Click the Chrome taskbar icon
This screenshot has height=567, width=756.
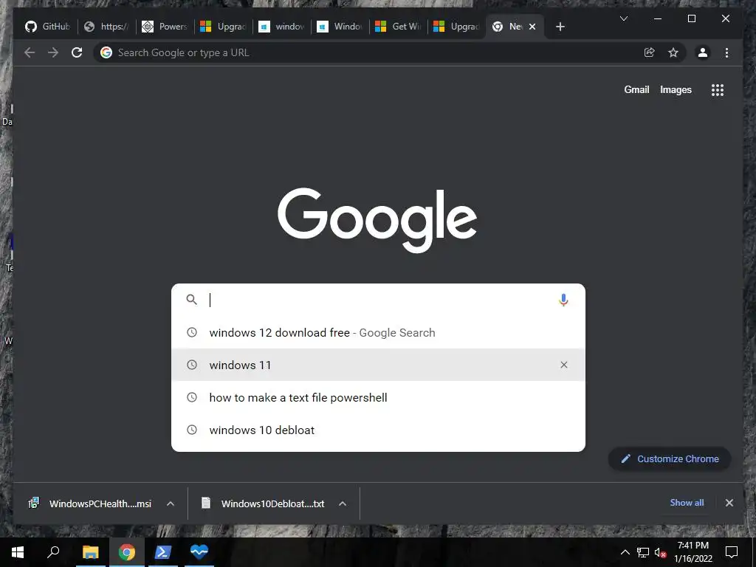[126, 552]
